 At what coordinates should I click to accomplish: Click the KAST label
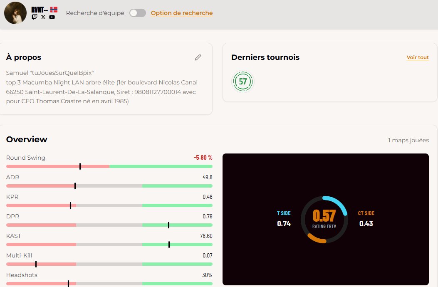pyautogui.click(x=14, y=236)
